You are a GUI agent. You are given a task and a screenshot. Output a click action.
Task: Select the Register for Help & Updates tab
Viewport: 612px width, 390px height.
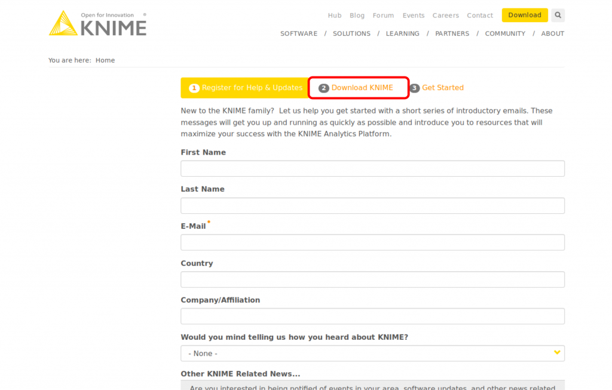pyautogui.click(x=244, y=88)
